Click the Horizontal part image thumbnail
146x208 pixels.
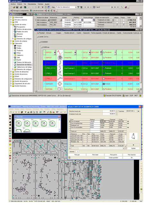pos(60,52)
